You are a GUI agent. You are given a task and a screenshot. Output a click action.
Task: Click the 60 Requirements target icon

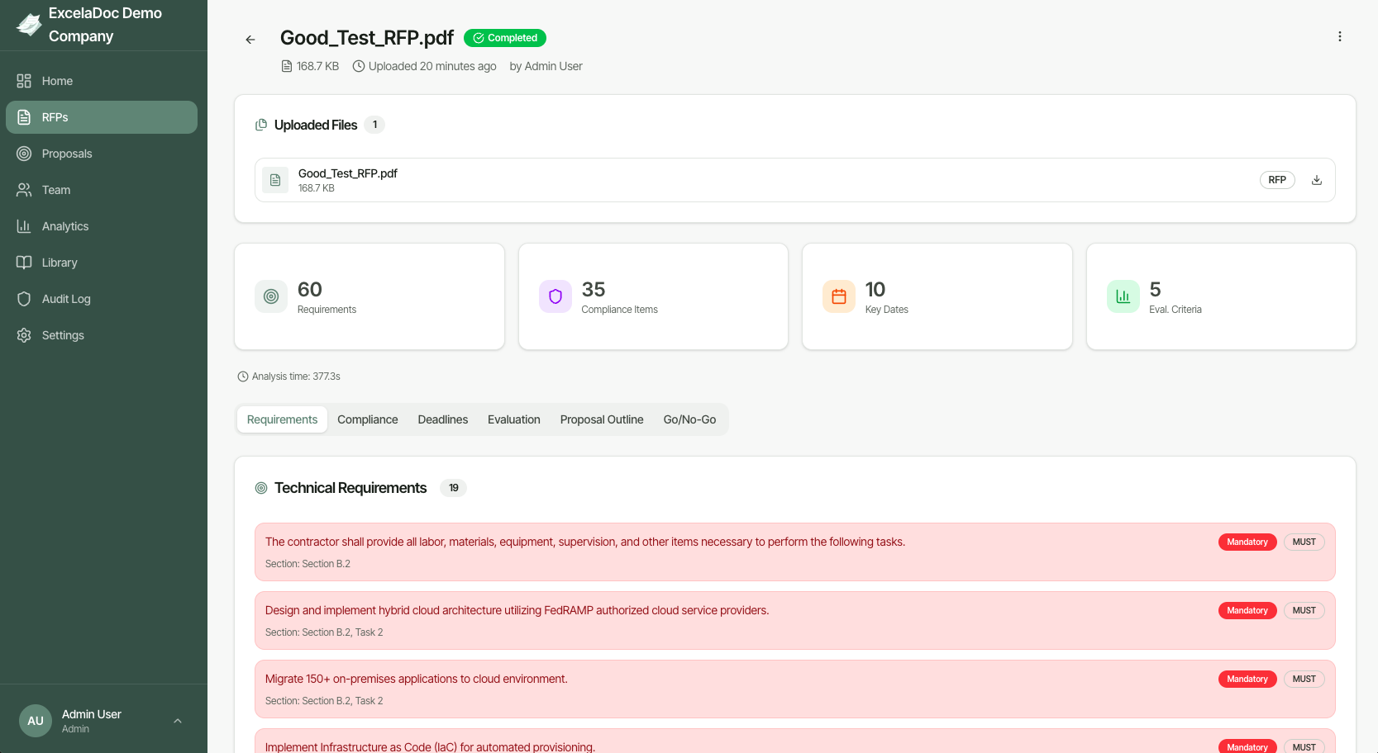[271, 296]
